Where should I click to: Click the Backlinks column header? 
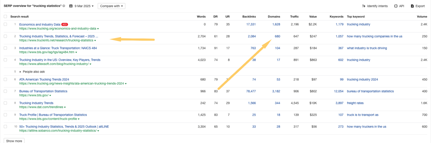(249, 17)
